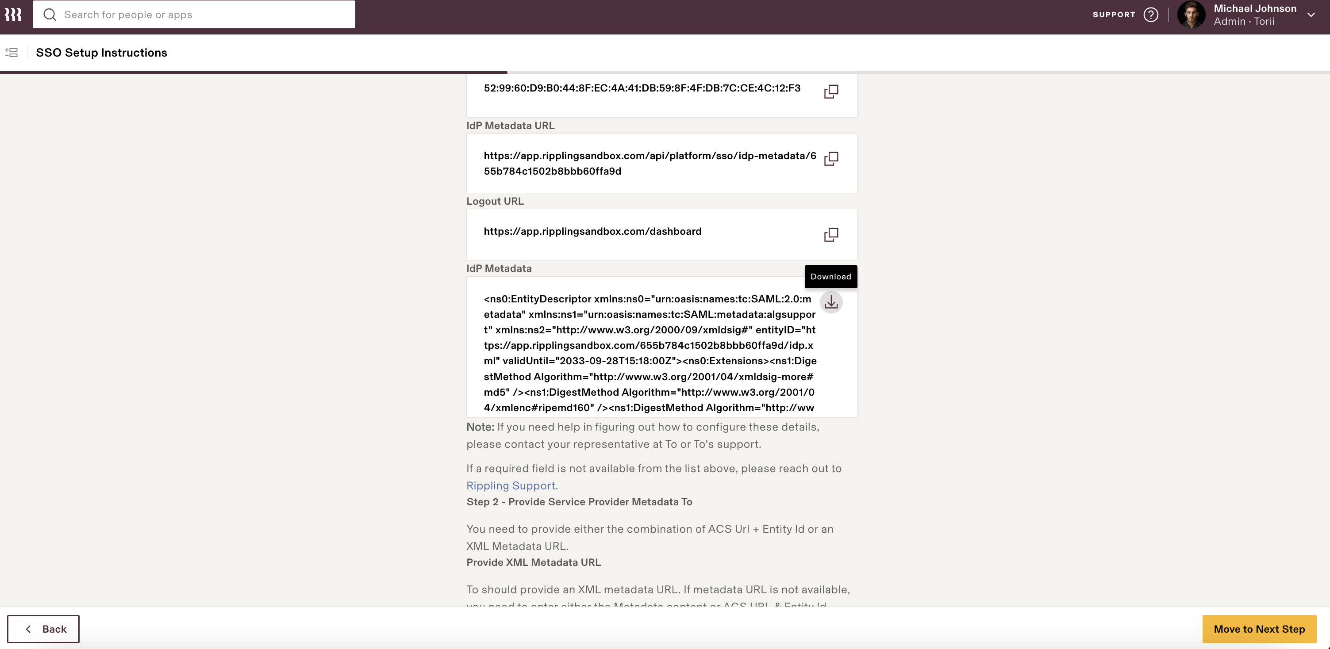Click the Michael Johnson name text
This screenshot has width=1330, height=649.
pos(1255,8)
